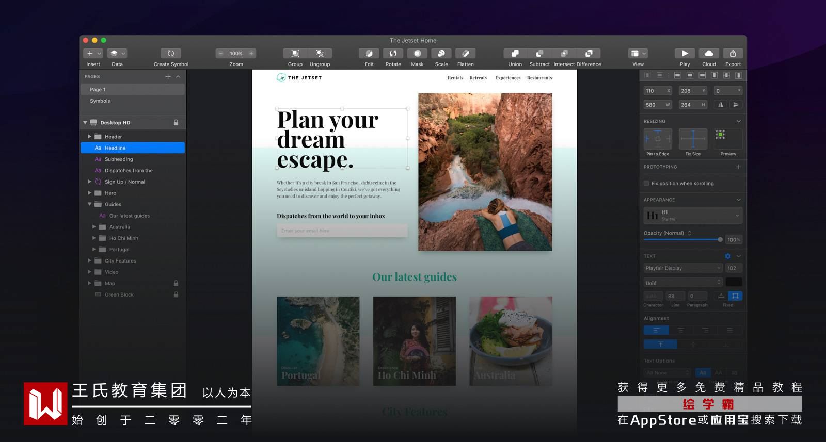Select top vertical text alignment

660,344
